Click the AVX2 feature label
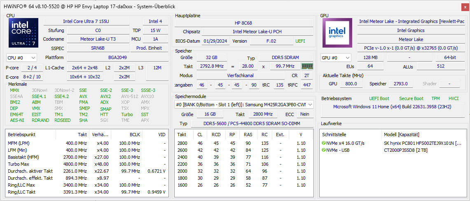The image size is (470, 201). [x=105, y=97]
